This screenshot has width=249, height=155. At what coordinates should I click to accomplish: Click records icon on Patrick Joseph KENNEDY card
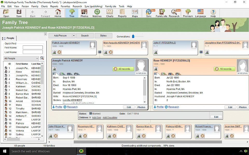(59, 52)
